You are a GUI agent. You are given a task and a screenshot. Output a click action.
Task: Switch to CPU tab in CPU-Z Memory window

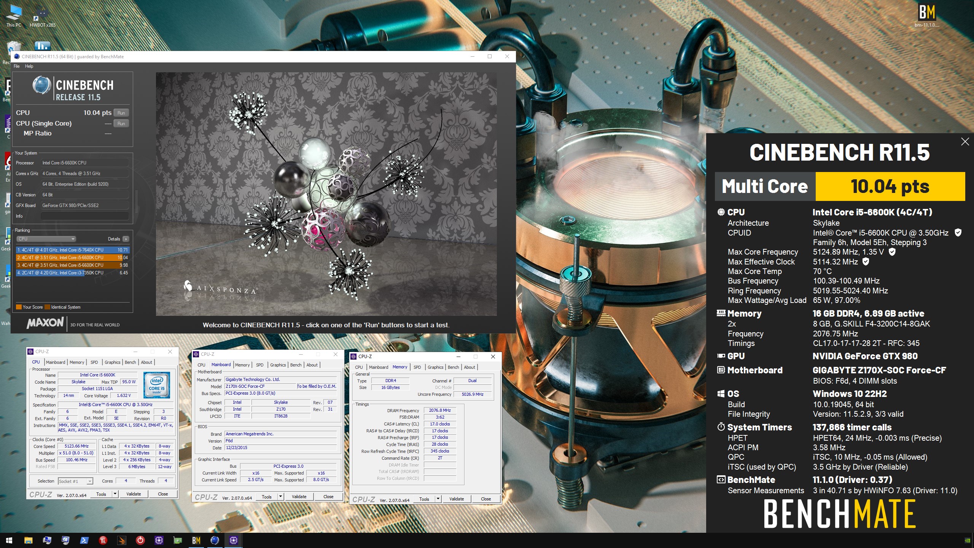point(359,367)
